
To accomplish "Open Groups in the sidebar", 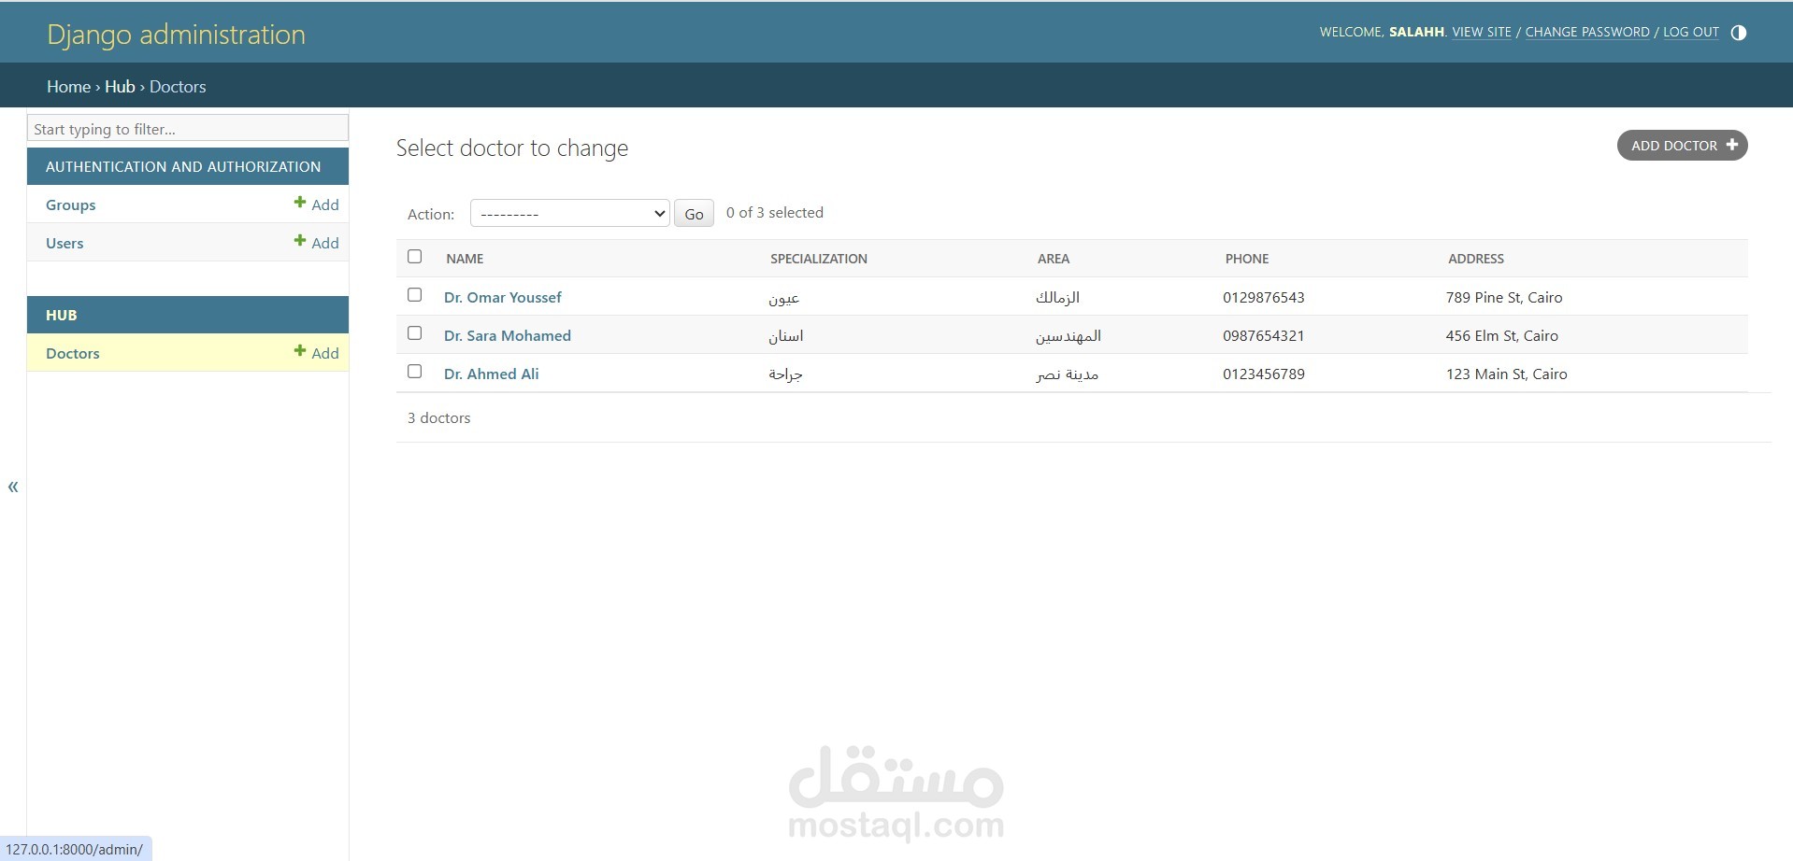I will [70, 205].
